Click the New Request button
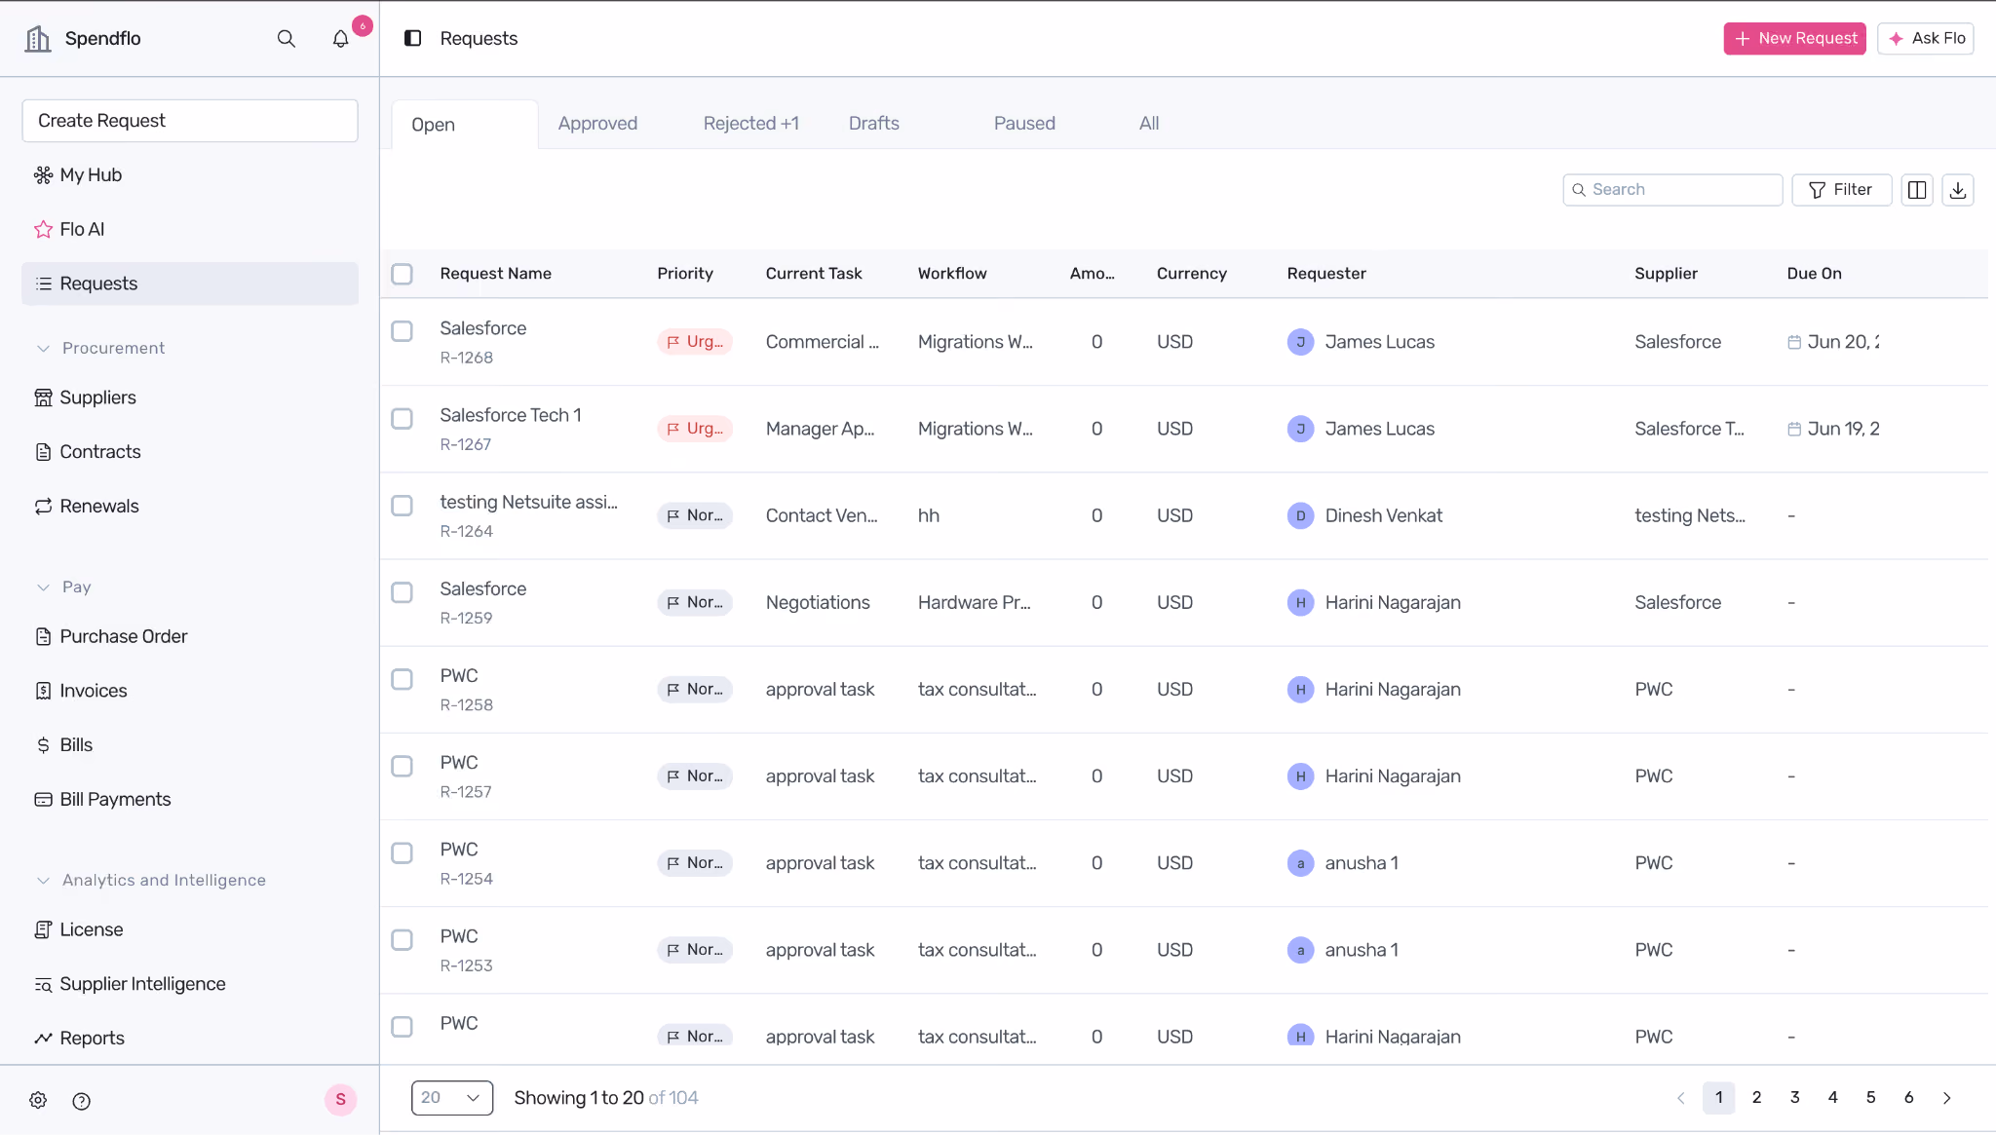This screenshot has height=1135, width=1996. [1794, 39]
